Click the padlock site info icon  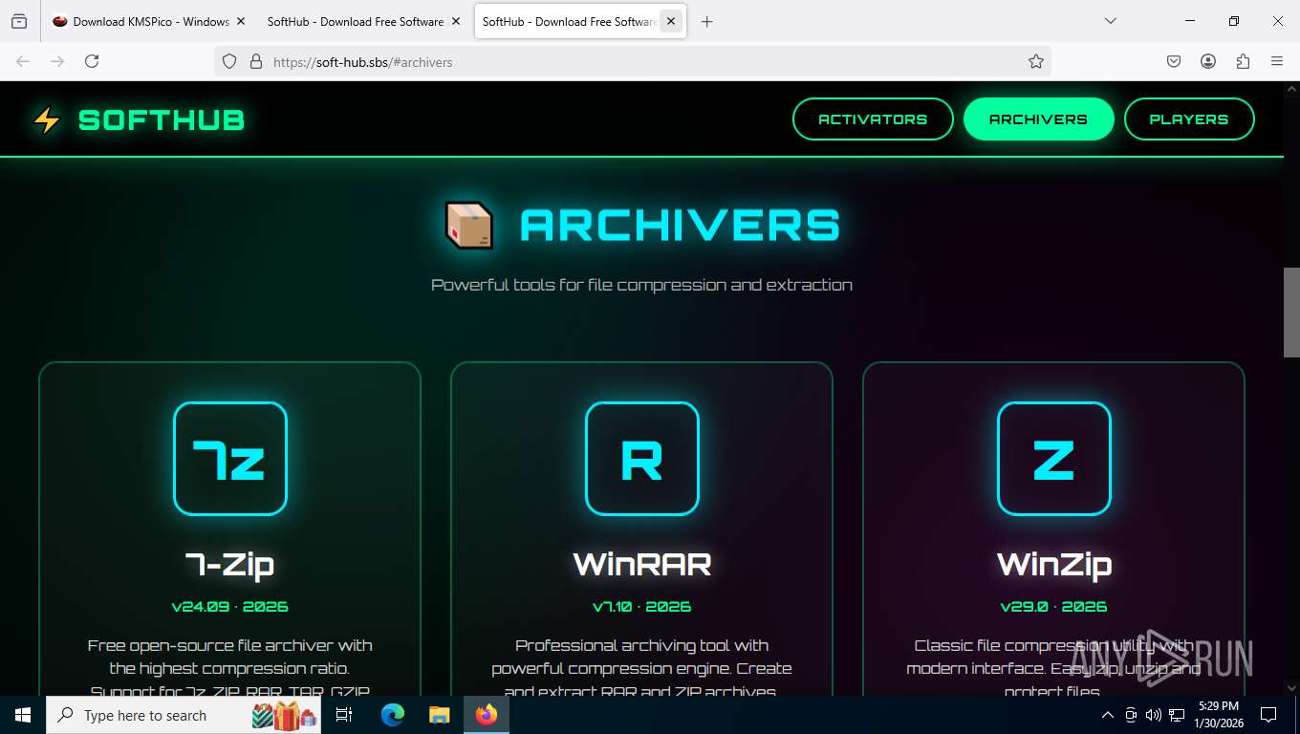point(255,61)
